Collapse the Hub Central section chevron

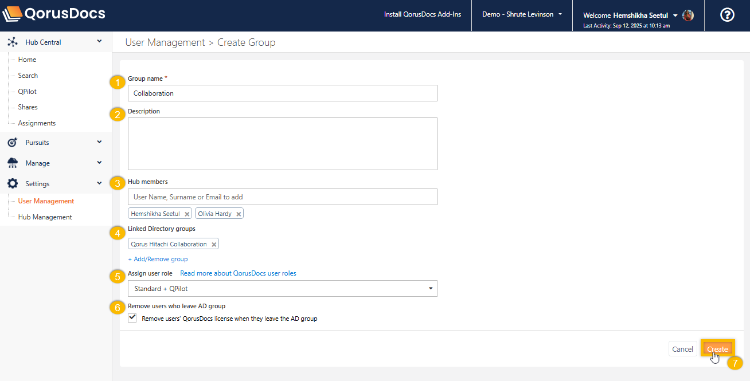click(99, 42)
